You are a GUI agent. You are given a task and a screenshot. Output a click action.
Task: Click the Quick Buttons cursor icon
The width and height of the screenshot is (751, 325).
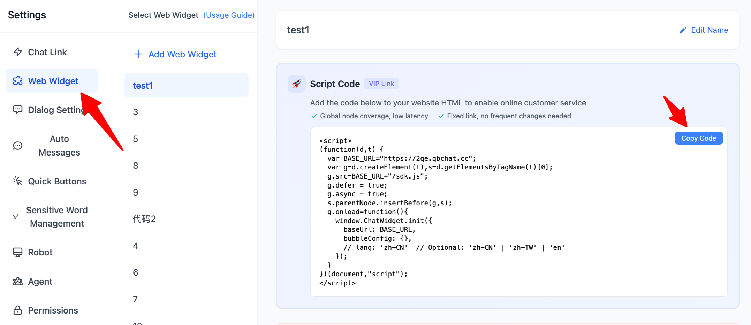[18, 181]
